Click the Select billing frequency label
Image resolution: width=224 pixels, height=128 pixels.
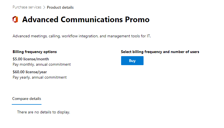[x=160, y=52]
